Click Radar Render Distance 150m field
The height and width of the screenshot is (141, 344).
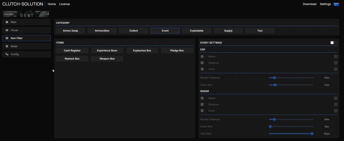click(327, 119)
